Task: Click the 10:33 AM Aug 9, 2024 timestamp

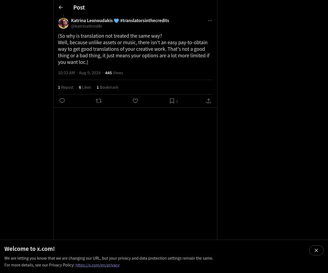Action: 79,73
